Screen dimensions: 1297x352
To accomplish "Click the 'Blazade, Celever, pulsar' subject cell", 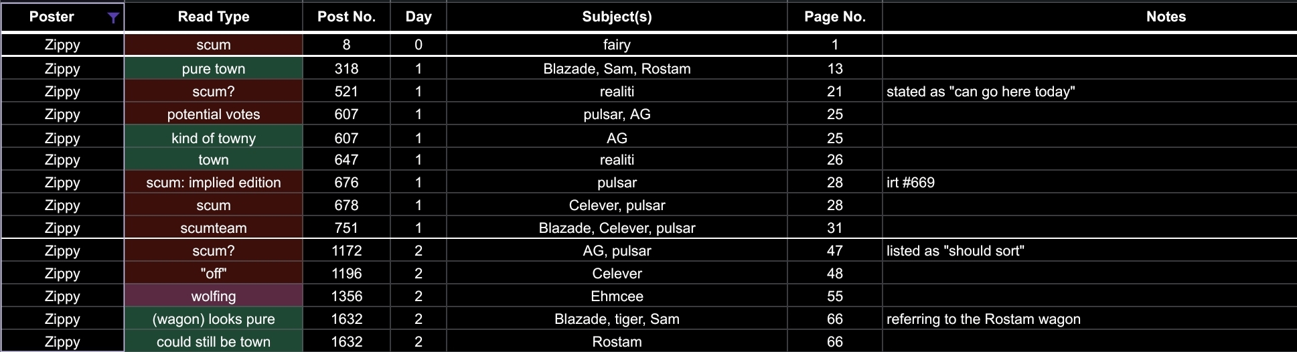I will [x=617, y=228].
